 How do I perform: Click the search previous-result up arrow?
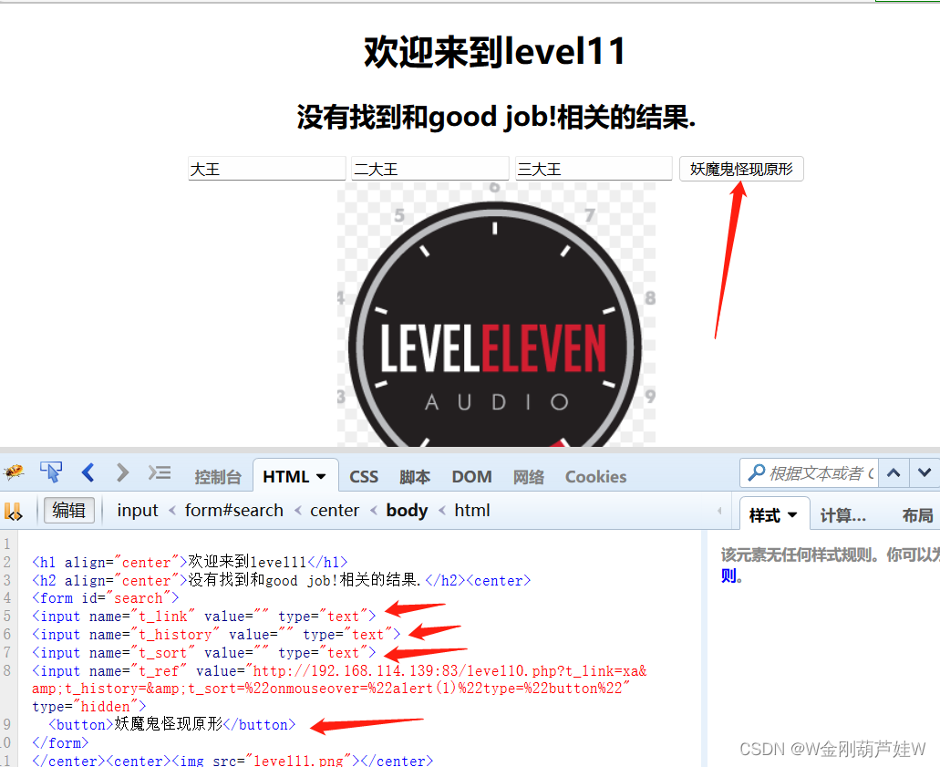(894, 472)
